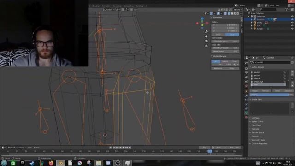Switch to Rendering workspace tab
Image resolution: width=295 pixels, height=166 pixels.
(x=117, y=6)
